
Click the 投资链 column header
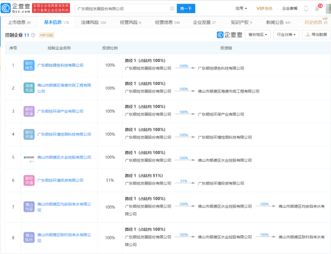click(226, 48)
